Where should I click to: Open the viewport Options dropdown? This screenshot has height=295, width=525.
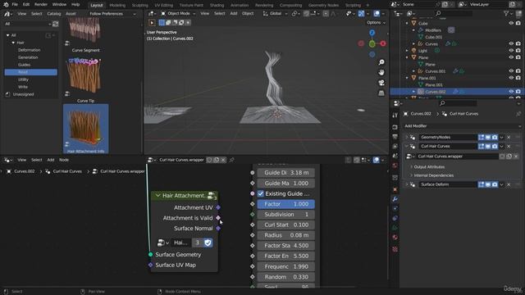(x=376, y=22)
